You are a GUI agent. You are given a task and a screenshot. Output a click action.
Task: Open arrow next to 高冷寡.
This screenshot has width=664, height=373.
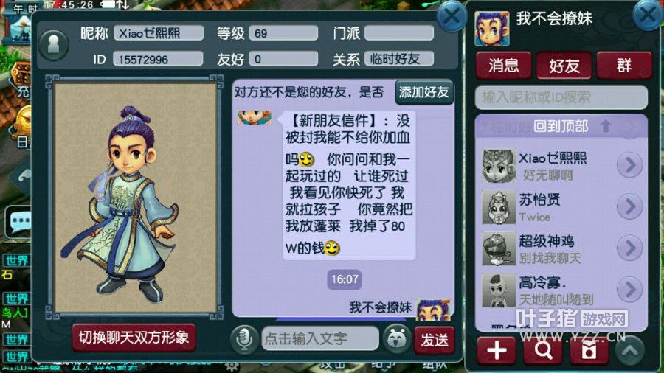(x=630, y=289)
